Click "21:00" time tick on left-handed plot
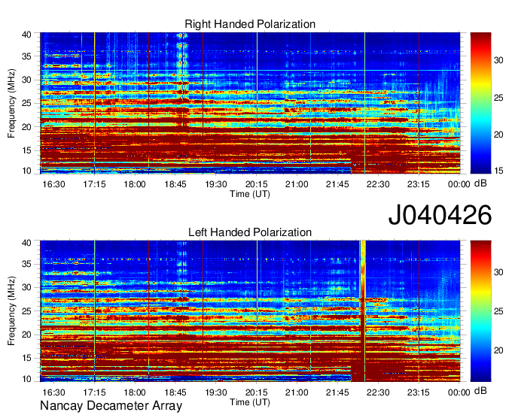 [x=297, y=392]
